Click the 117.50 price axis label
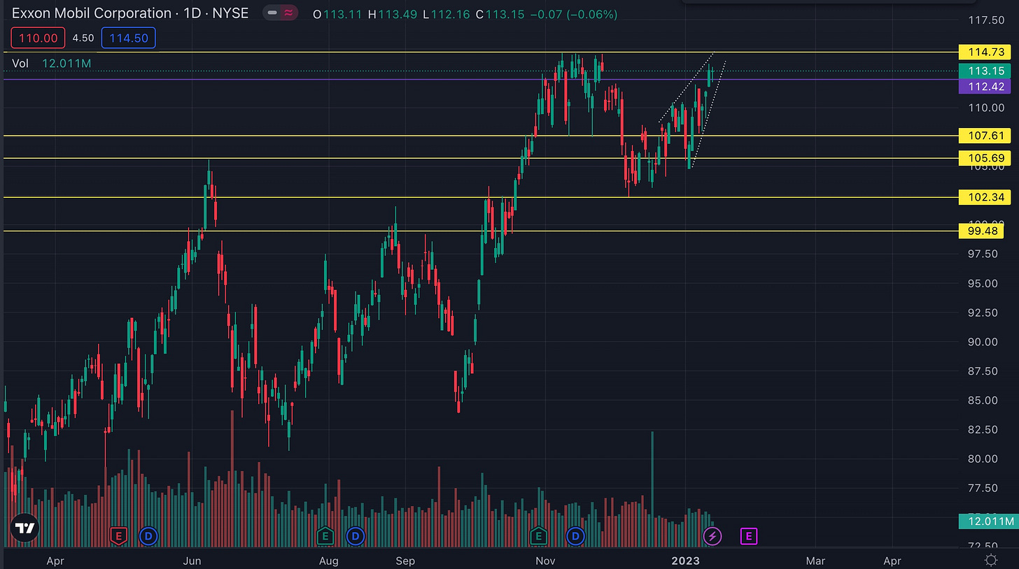Viewport: 1019px width, 569px height. click(x=986, y=20)
